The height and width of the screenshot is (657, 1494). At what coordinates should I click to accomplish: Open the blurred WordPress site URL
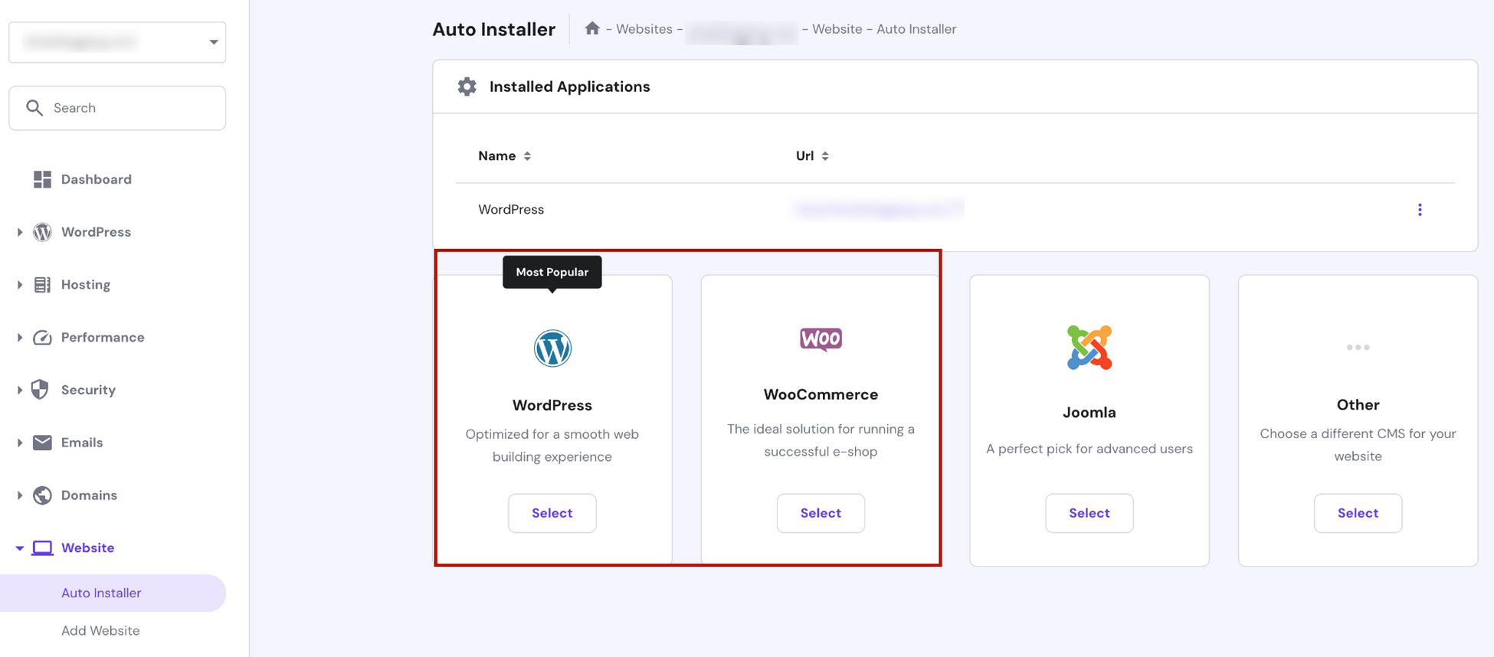[879, 208]
